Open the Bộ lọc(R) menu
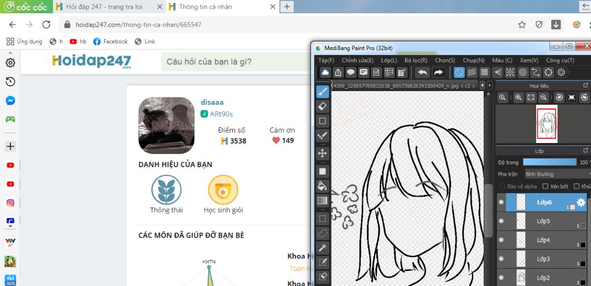This screenshot has width=591, height=286. tap(416, 60)
